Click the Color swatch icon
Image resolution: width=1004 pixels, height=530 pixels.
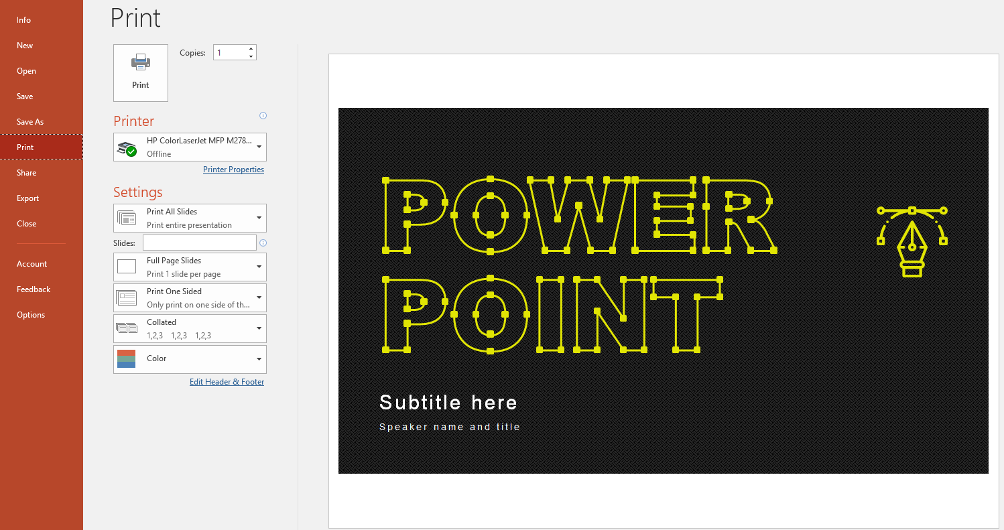126,359
